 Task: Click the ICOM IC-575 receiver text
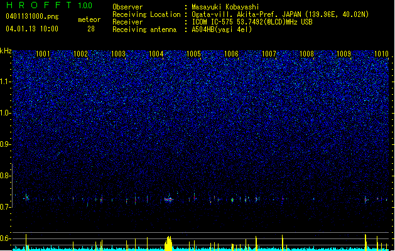[252, 22]
